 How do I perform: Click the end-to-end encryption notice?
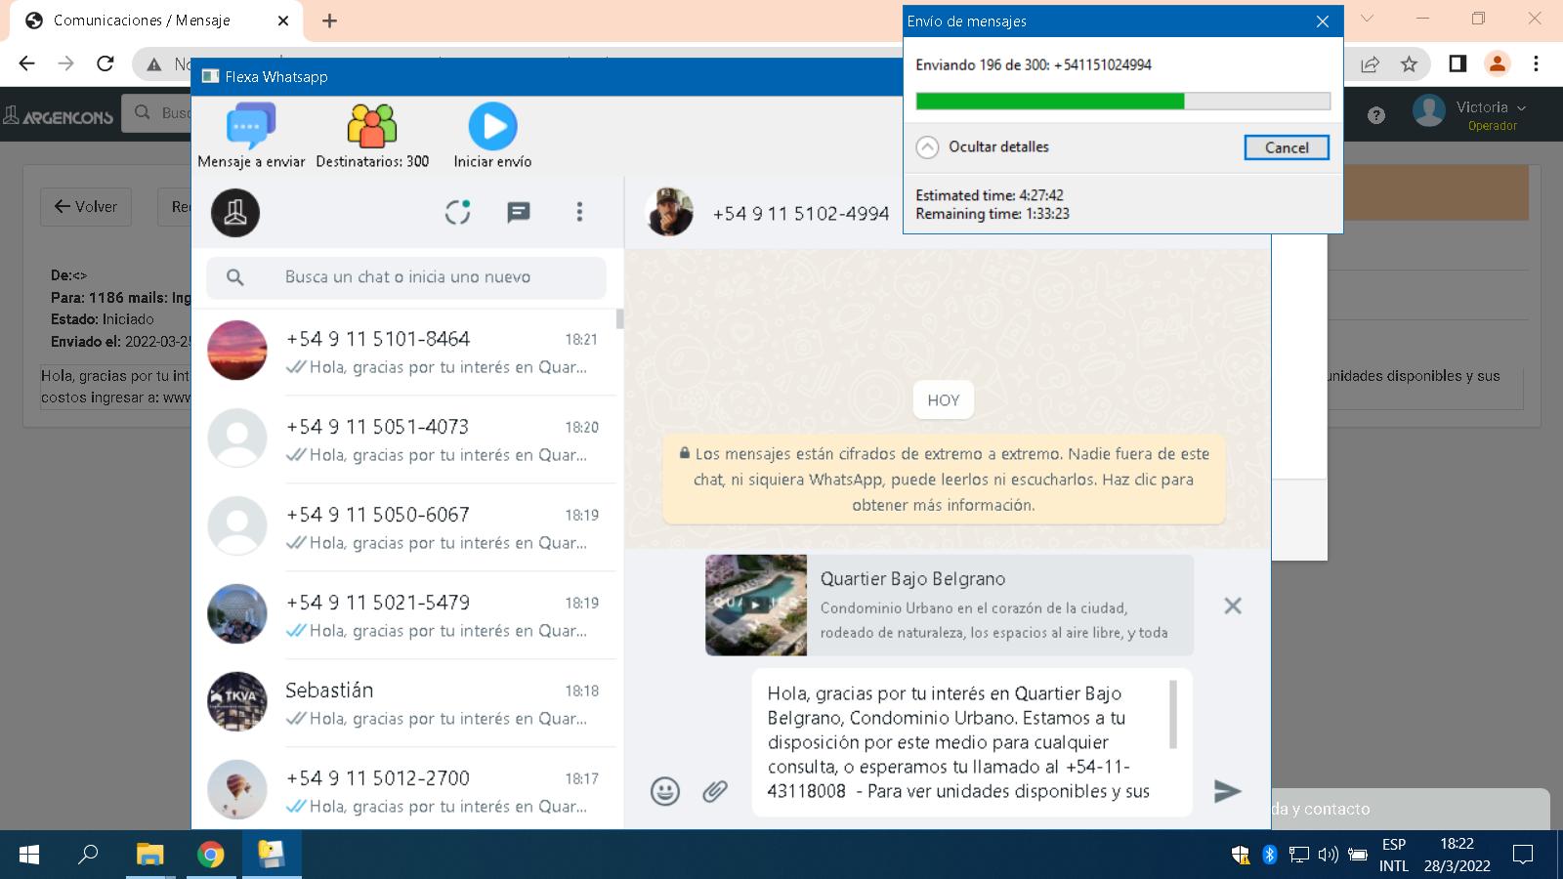pos(944,480)
